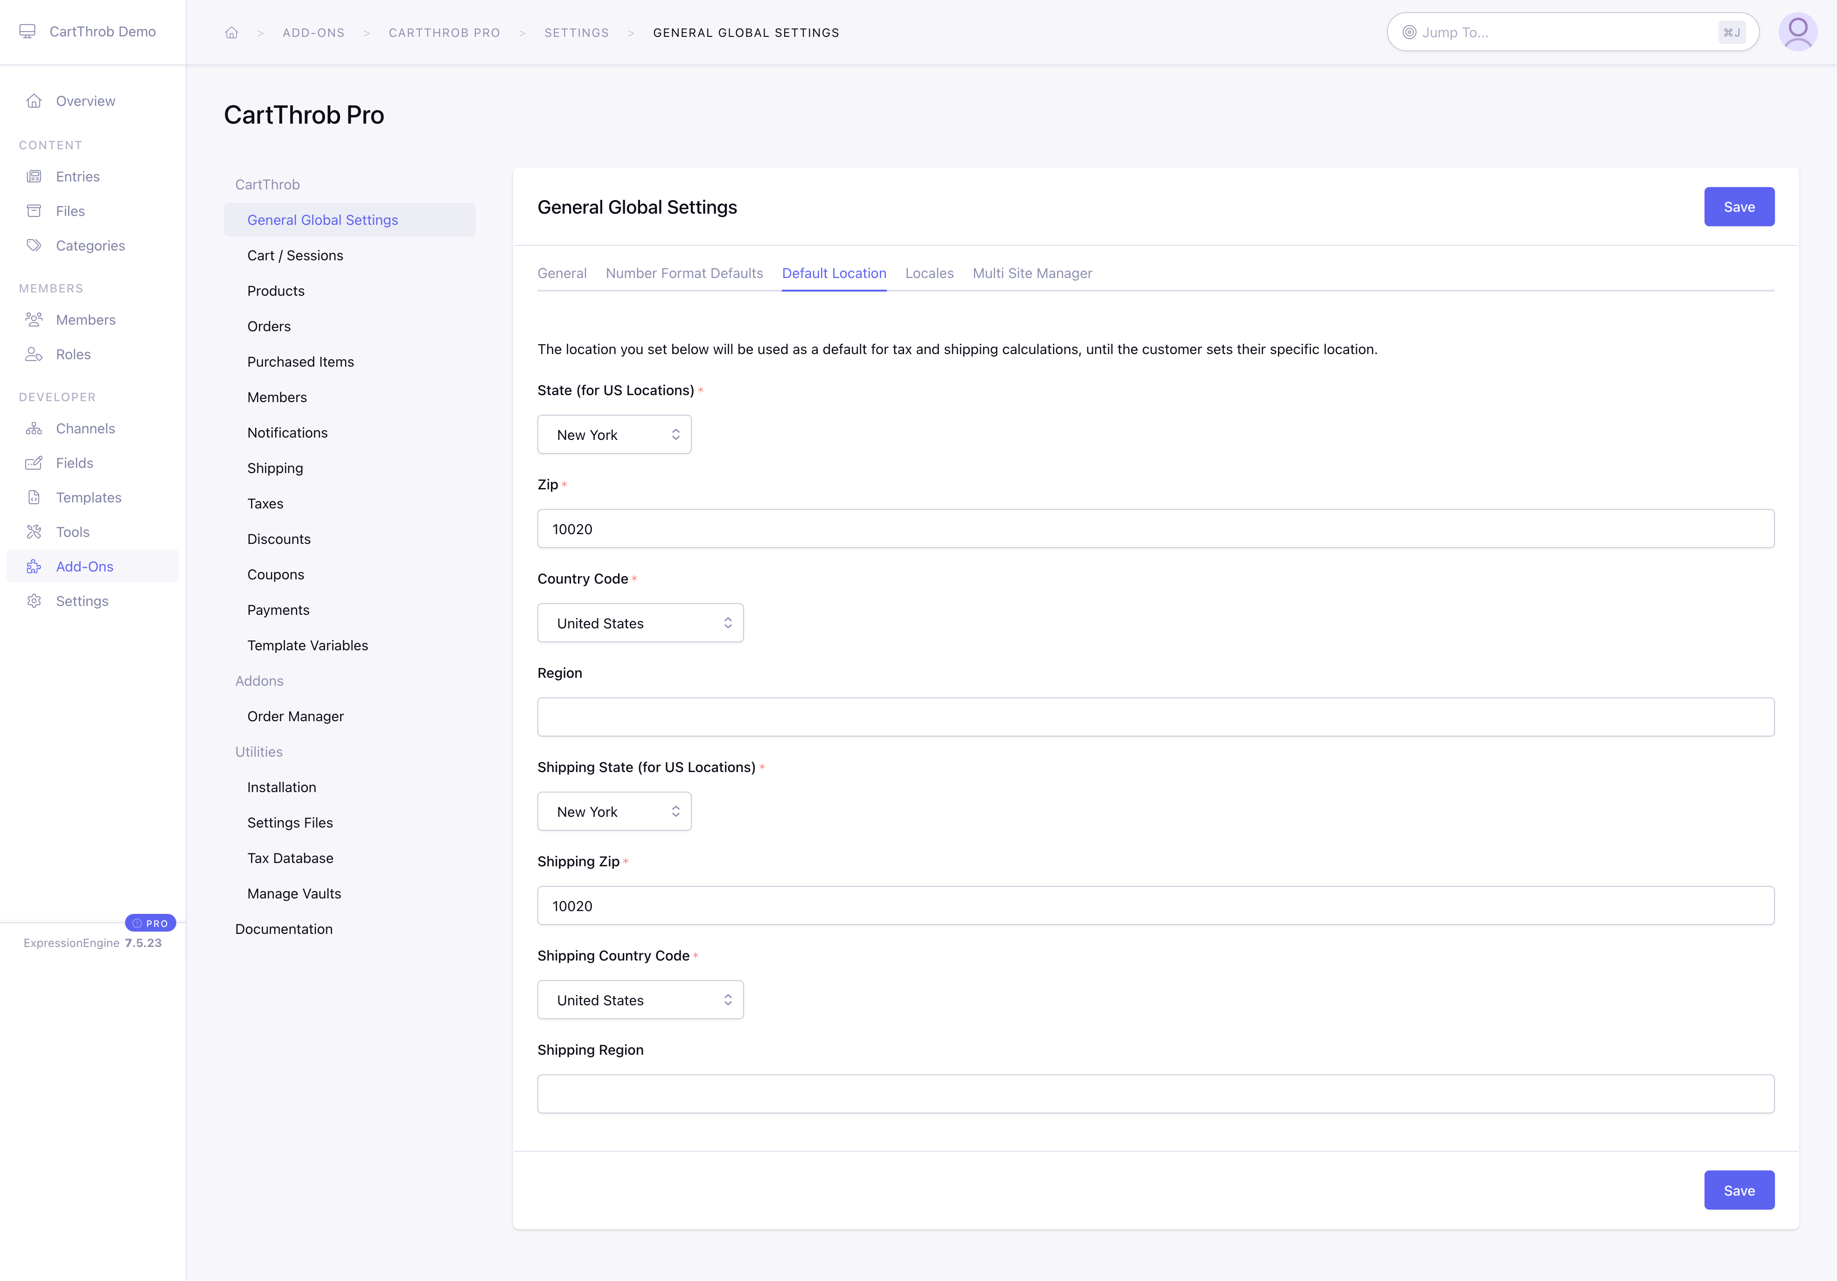Click the Files archive icon

(34, 211)
